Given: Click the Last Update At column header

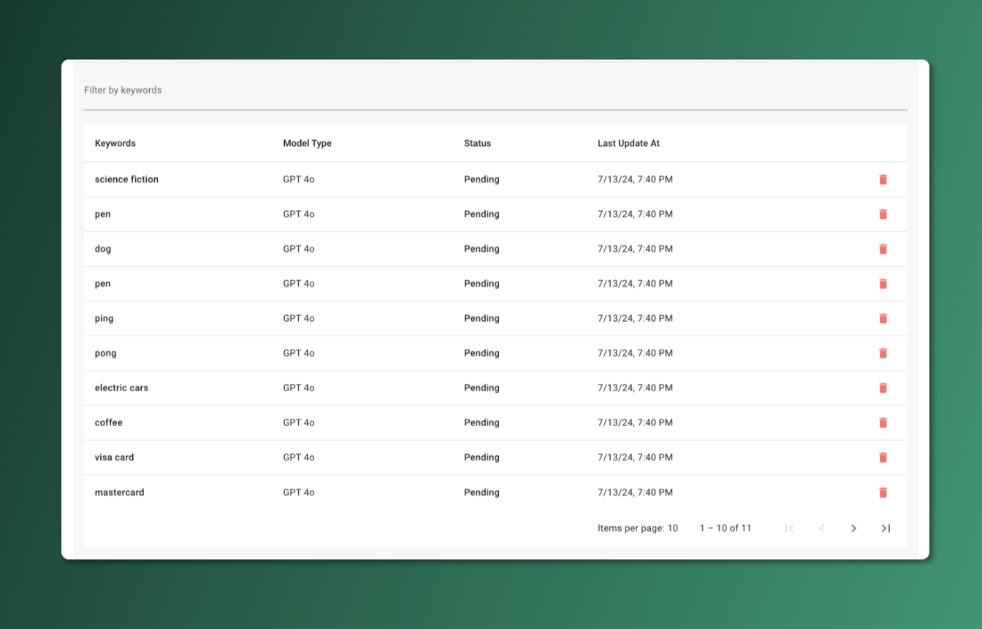Looking at the screenshot, I should 628,143.
